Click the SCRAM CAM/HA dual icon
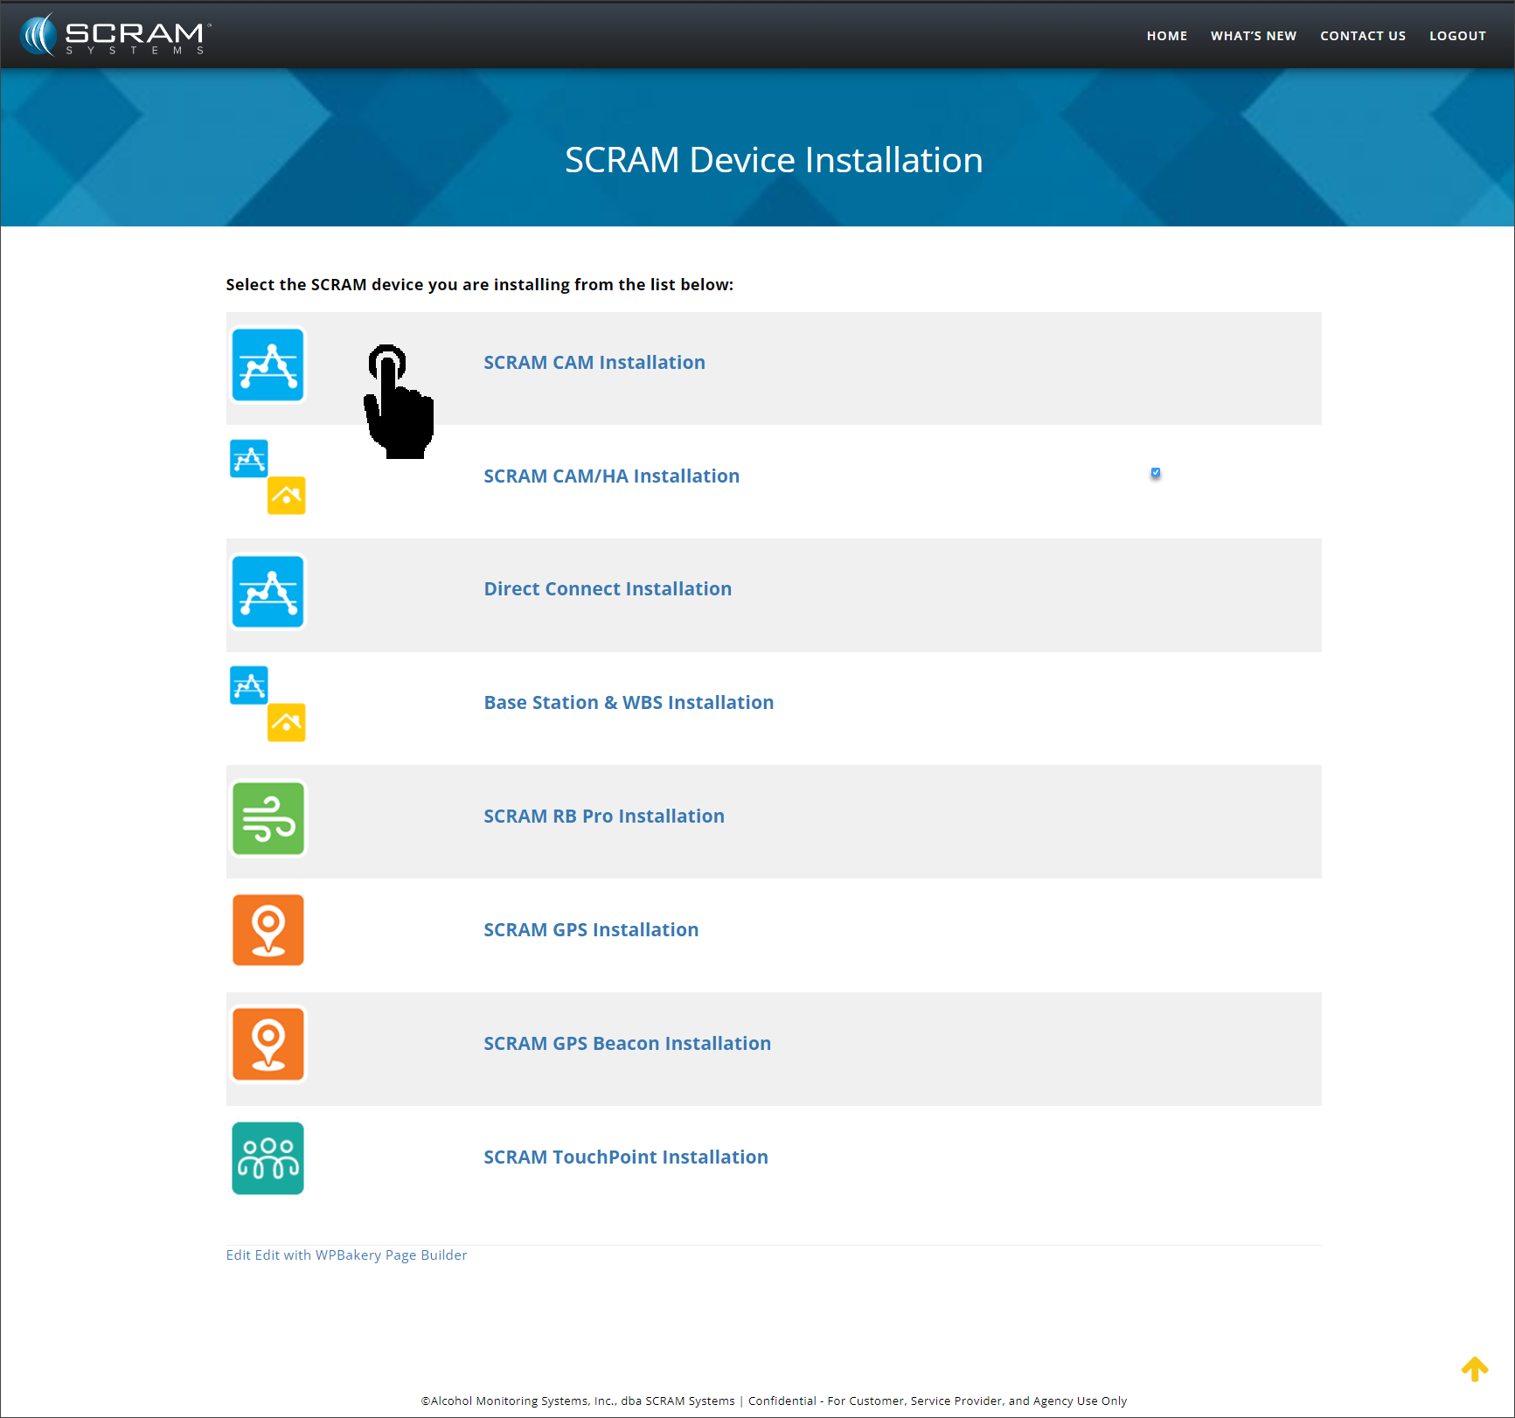This screenshot has width=1515, height=1418. pyautogui.click(x=268, y=477)
